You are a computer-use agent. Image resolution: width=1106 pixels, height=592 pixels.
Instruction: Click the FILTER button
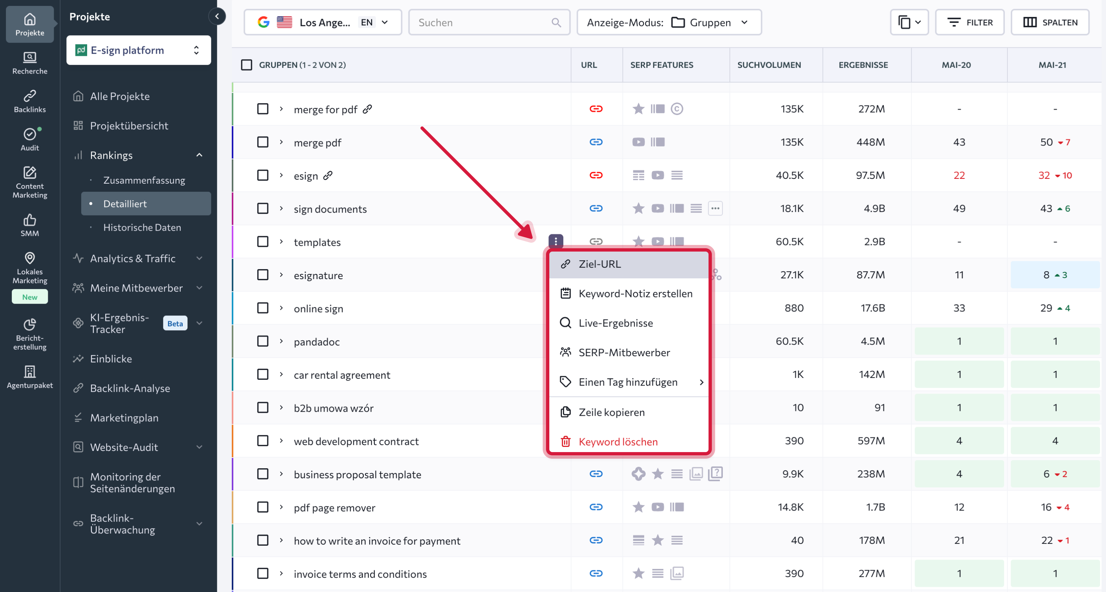970,22
